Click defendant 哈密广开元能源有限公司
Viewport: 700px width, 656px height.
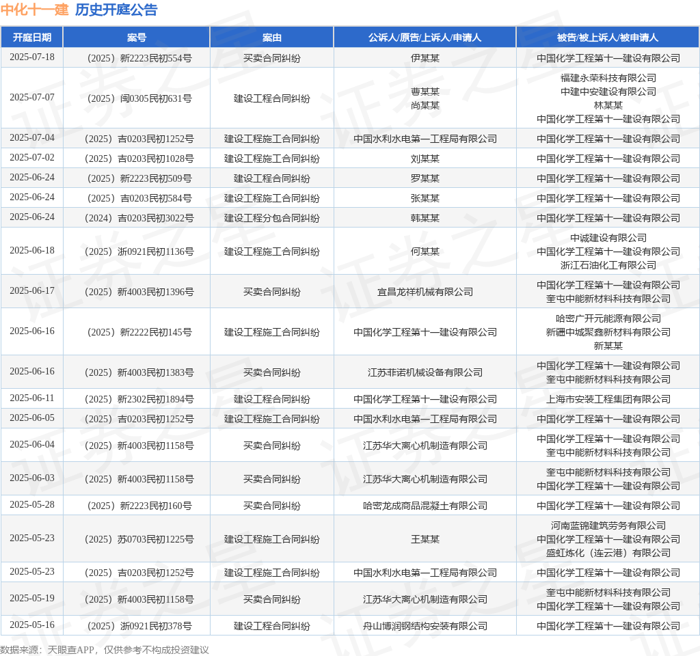tap(608, 318)
